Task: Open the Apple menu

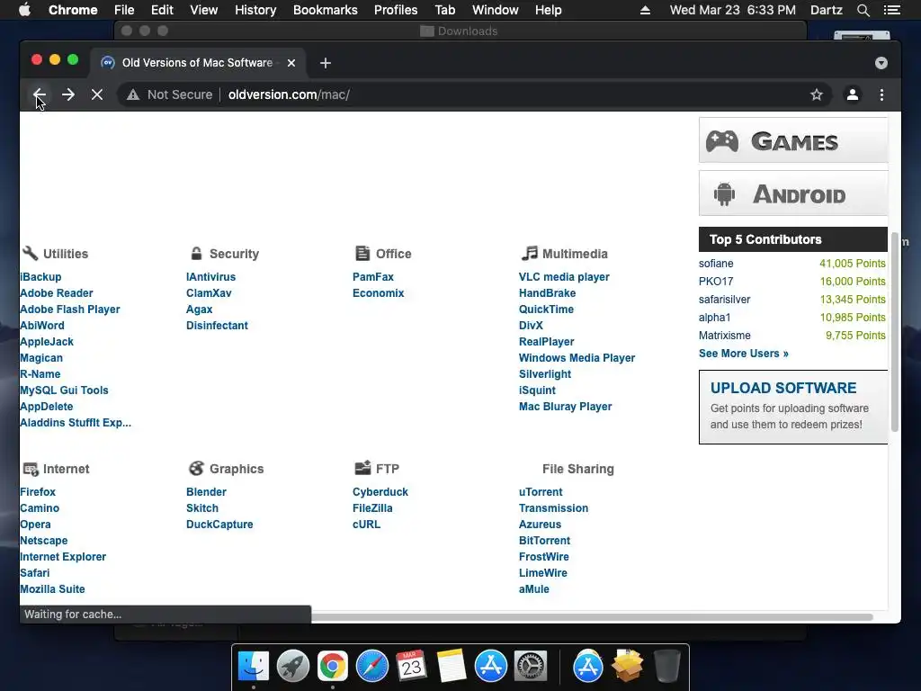Action: pos(24,10)
